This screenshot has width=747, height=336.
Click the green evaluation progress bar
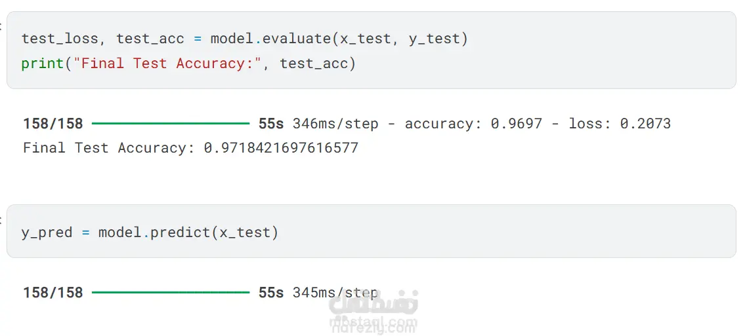(171, 123)
